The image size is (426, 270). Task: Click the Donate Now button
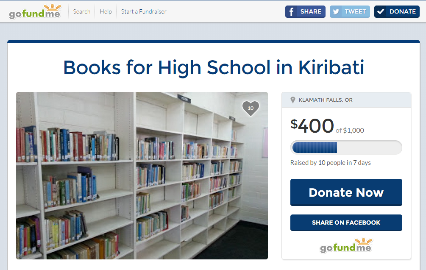[x=346, y=192]
